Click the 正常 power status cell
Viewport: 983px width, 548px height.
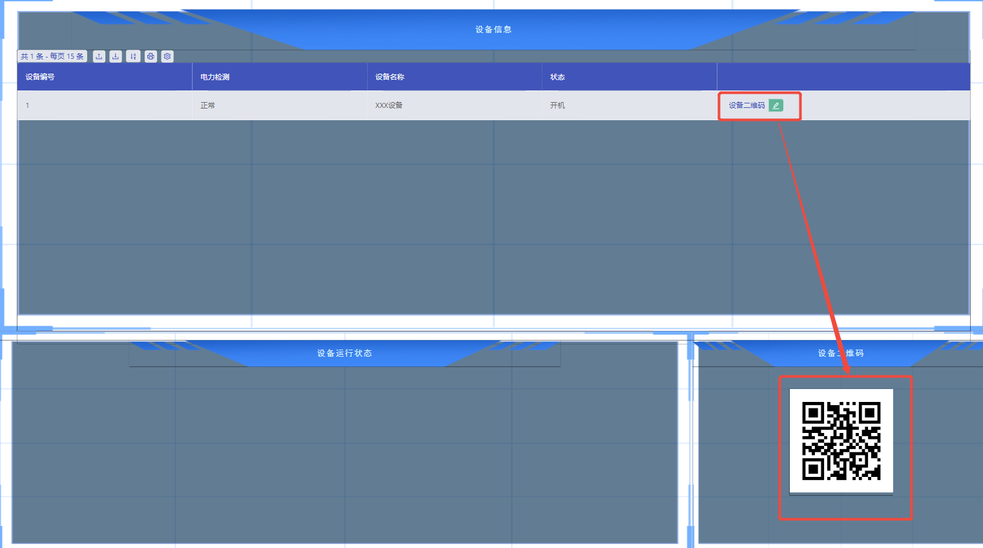click(280, 105)
